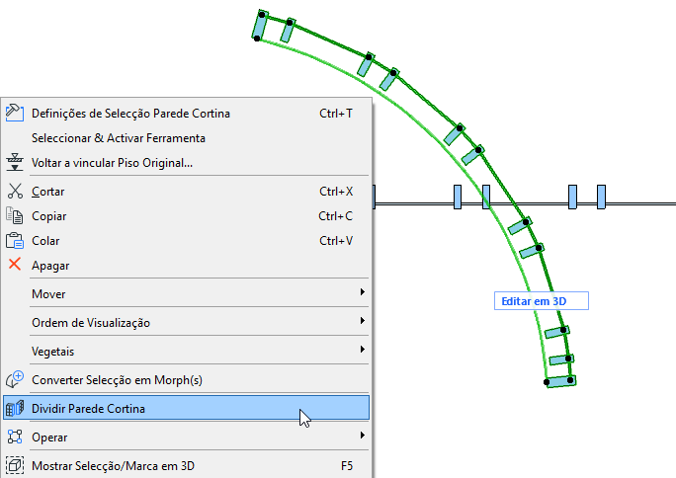Choose Seleccionar & Activar Ferramenta
Screen dimensions: 676x478
186,138
